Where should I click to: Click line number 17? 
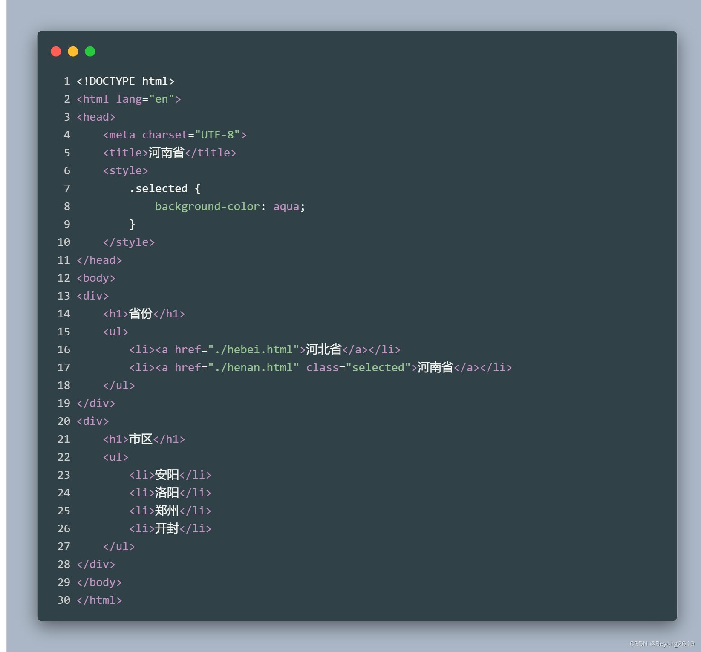pos(64,367)
